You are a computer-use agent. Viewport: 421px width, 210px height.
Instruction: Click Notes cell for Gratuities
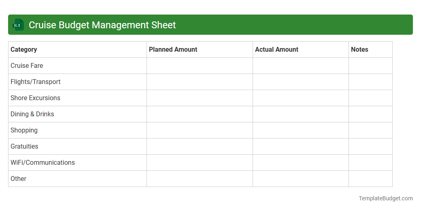coord(370,147)
